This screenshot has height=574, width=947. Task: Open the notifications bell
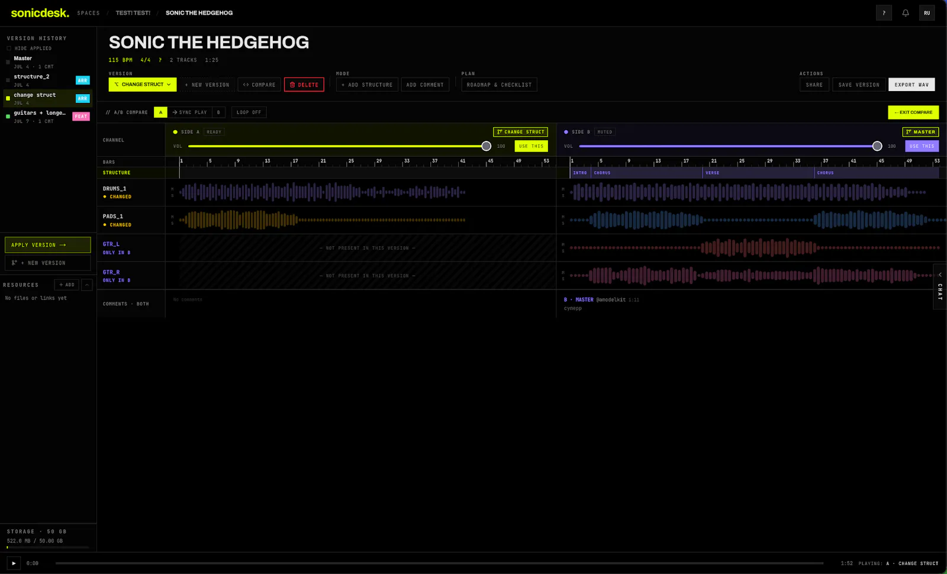[906, 13]
